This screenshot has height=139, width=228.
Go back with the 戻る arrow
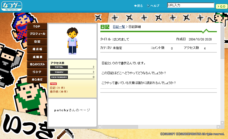tap(138, 6)
